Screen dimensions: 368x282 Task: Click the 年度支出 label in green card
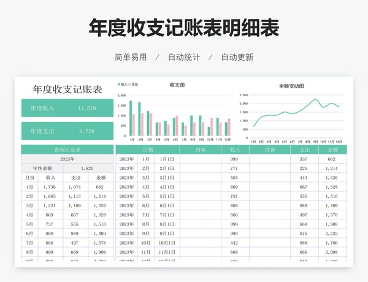(x=42, y=131)
